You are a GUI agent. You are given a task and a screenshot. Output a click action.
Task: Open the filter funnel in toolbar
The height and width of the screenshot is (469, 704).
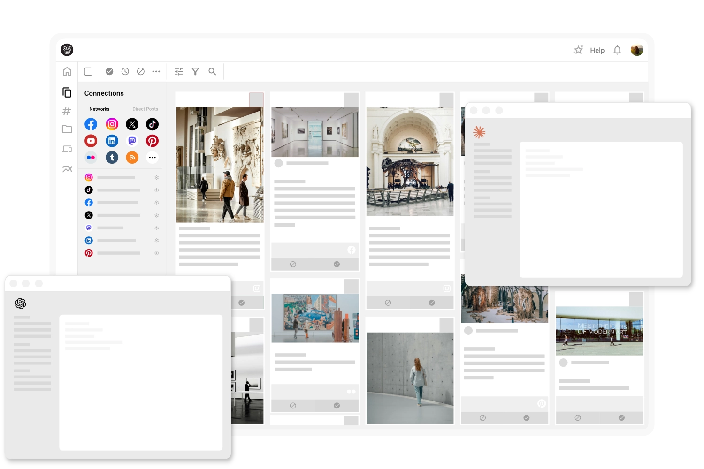coord(195,72)
